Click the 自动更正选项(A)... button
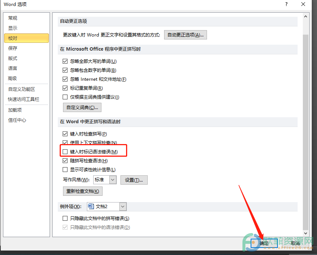This screenshot has width=317, height=255. tap(185, 35)
